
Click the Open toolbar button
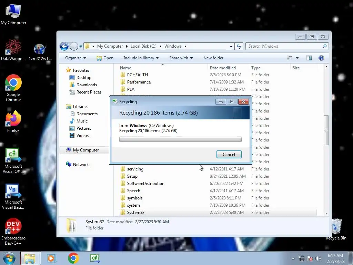point(105,58)
